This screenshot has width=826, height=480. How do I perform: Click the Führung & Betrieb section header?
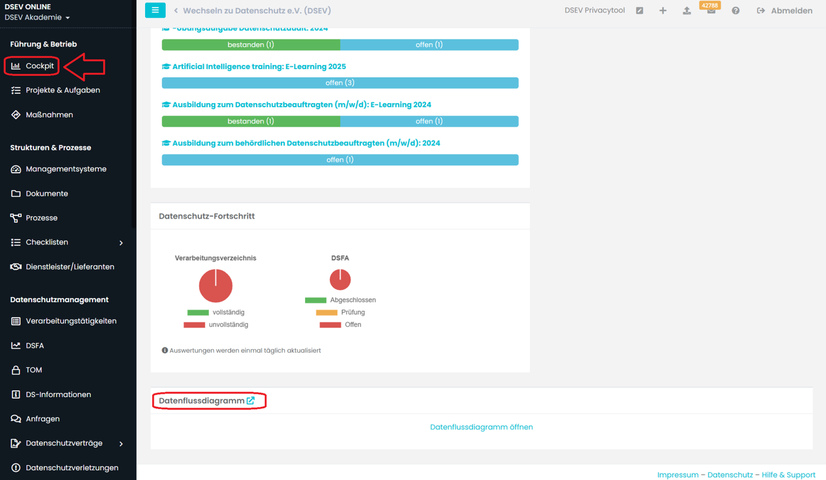point(44,44)
